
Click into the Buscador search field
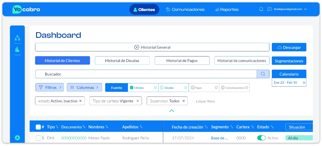coord(146,74)
